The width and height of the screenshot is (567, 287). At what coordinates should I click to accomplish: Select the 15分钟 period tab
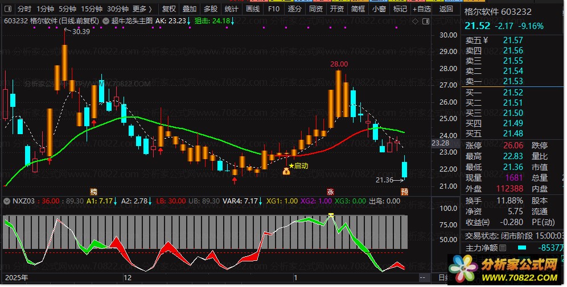pos(92,9)
